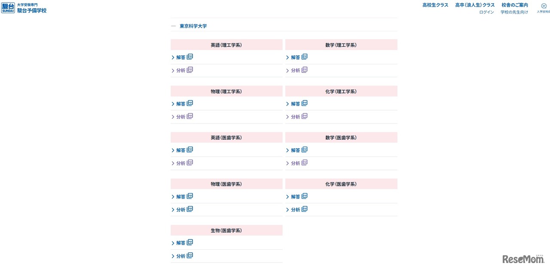Open PDF icon for 英語(理工学系) 解答
The height and width of the screenshot is (269, 550).
coord(190,57)
